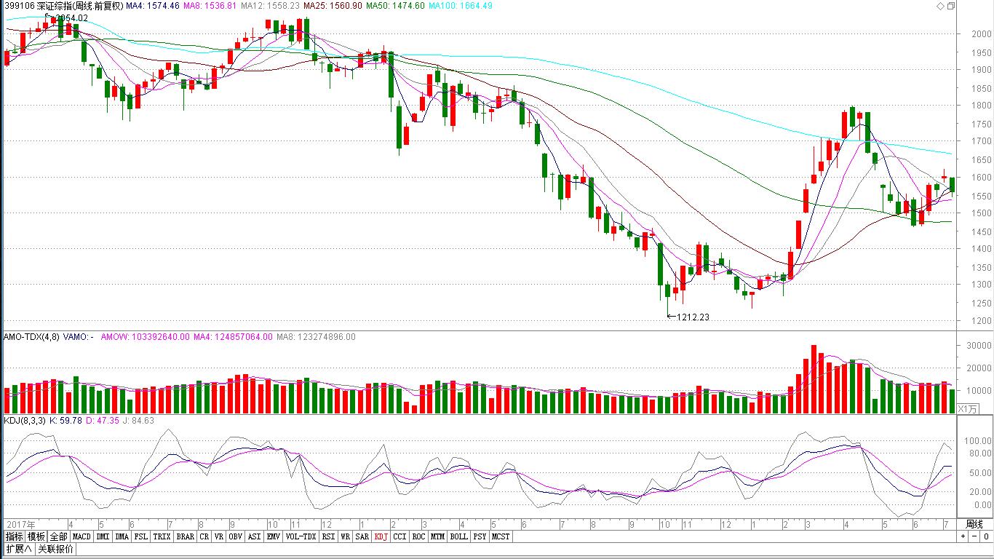Expand the 扩展∧ panel
994x559 pixels.
point(19,549)
